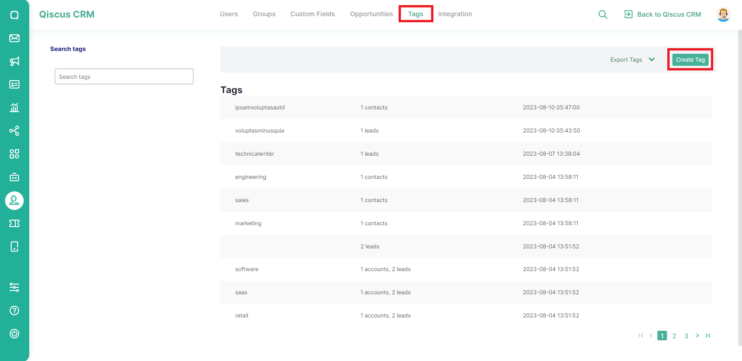The width and height of the screenshot is (742, 361).
Task: Open the technicalwriter tag row
Action: click(466, 154)
